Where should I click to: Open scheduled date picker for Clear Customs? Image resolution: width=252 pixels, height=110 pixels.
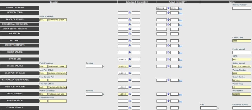(x=130, y=108)
